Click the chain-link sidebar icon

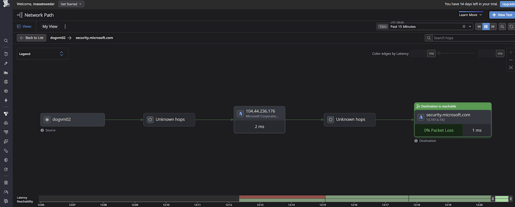click(6, 151)
